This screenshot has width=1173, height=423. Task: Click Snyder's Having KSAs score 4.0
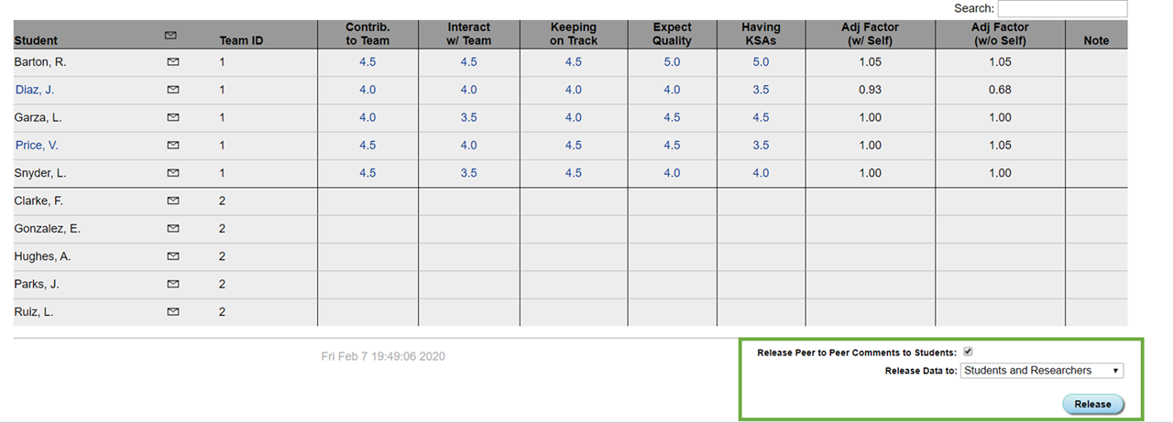[761, 173]
